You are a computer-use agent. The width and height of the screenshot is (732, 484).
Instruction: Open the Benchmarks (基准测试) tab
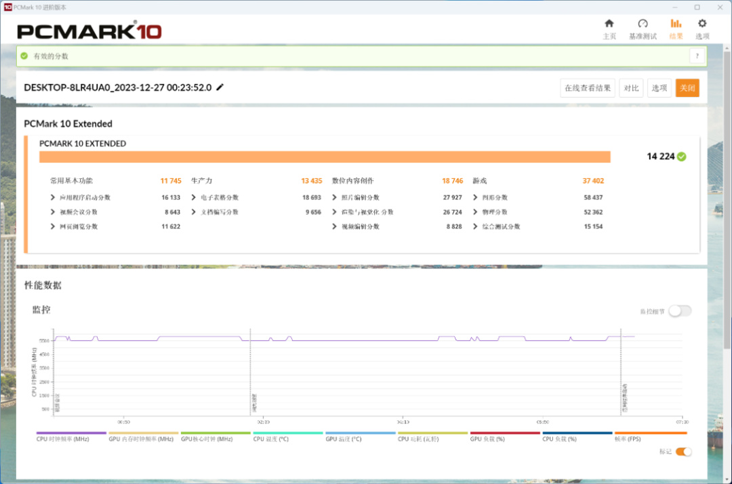(643, 29)
